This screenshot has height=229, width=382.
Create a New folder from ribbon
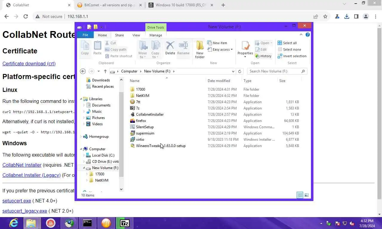click(200, 49)
